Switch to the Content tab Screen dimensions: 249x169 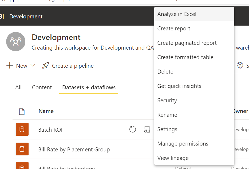[42, 87]
